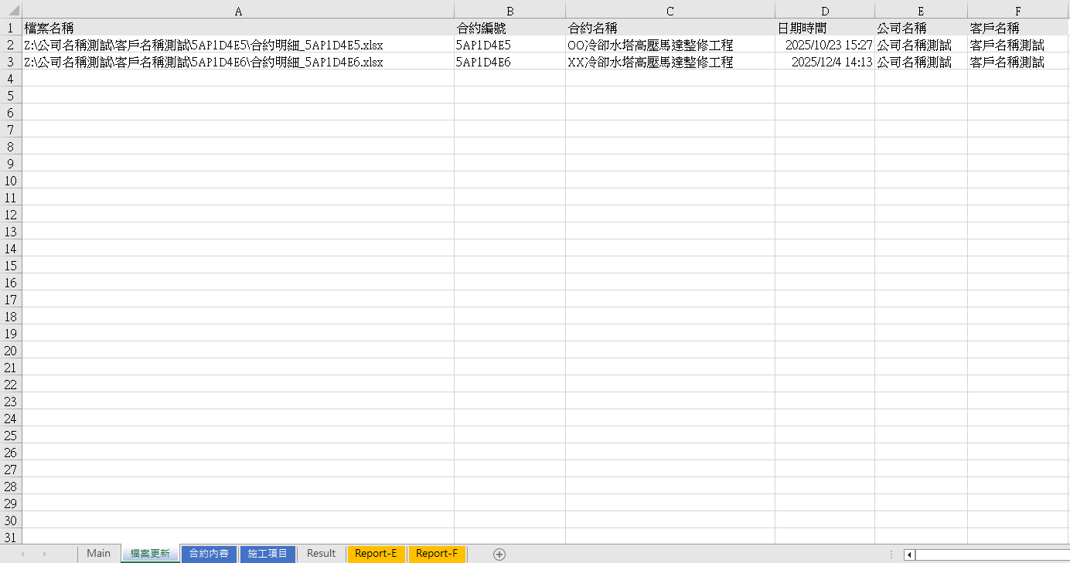
Task: Select column D header labeled 日期時間
Action: pyautogui.click(x=824, y=8)
